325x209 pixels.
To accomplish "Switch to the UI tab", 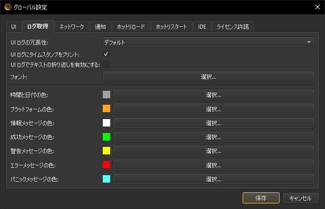I will [14, 26].
